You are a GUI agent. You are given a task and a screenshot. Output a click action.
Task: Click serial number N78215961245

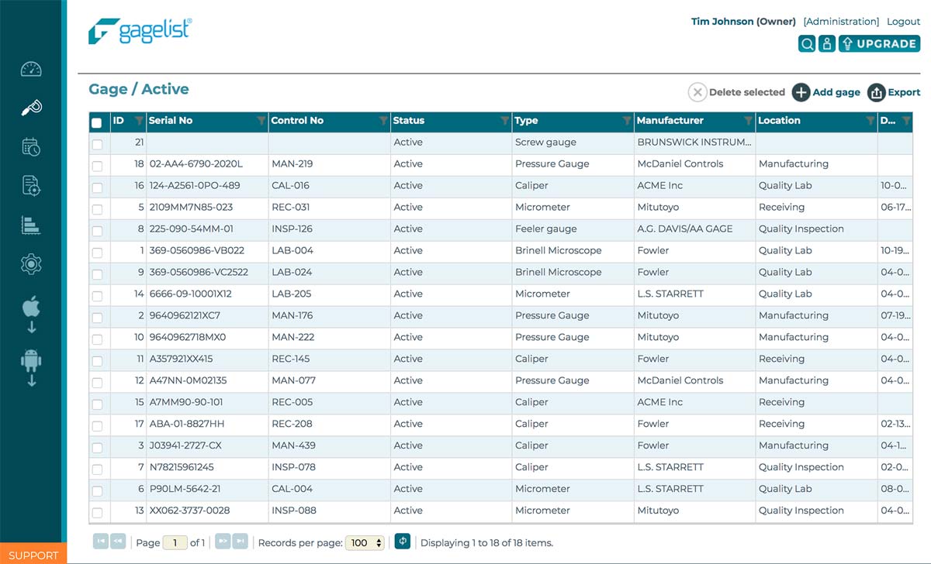click(182, 468)
